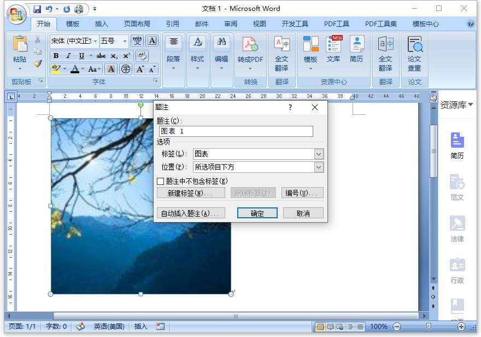481x337 pixels.
Task: Open the 论文查重 paper check tool
Action: (414, 54)
